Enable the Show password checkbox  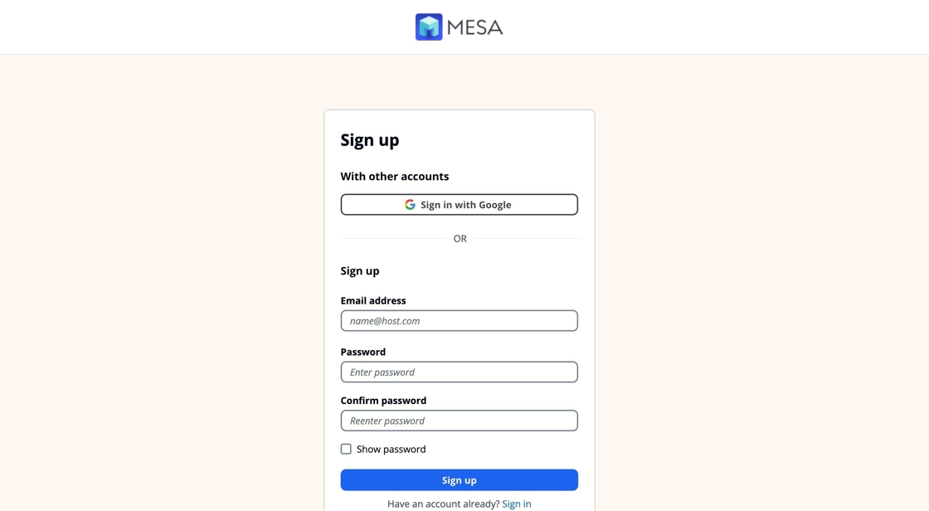pyautogui.click(x=346, y=449)
